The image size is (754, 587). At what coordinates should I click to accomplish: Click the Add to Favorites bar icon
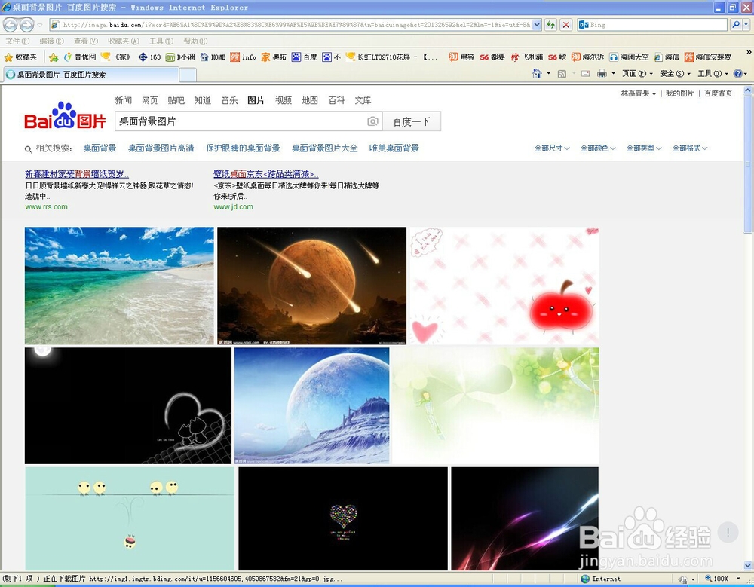(x=54, y=57)
